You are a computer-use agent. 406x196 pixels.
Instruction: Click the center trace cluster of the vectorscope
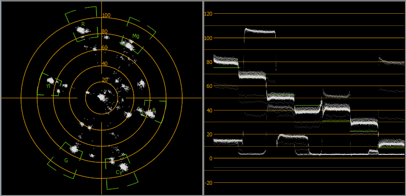(102, 97)
